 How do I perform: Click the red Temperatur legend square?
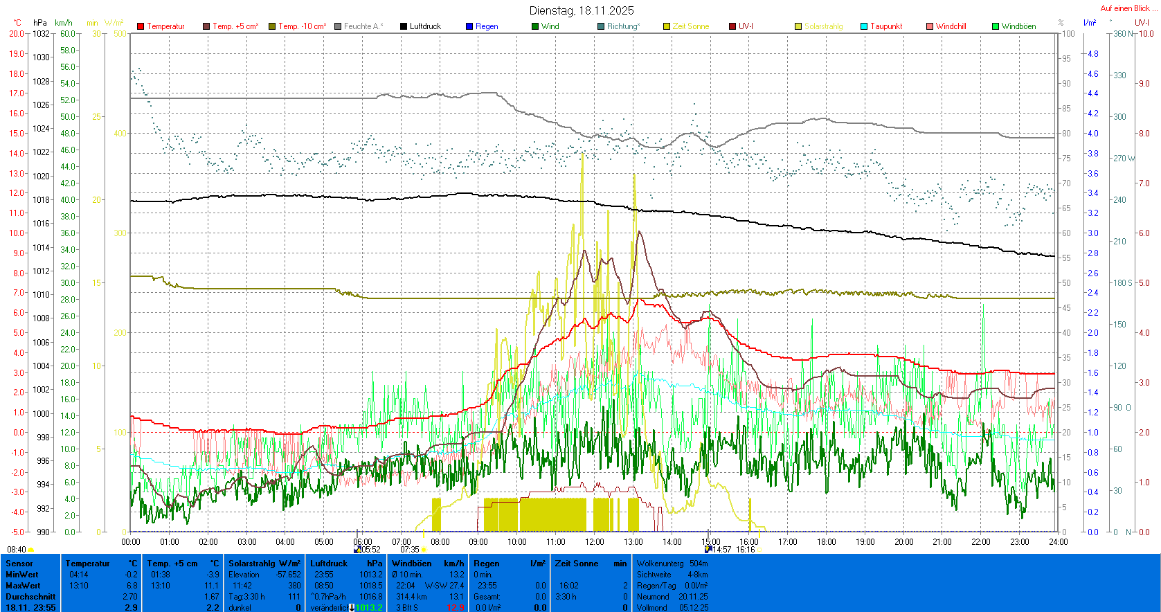pyautogui.click(x=141, y=26)
